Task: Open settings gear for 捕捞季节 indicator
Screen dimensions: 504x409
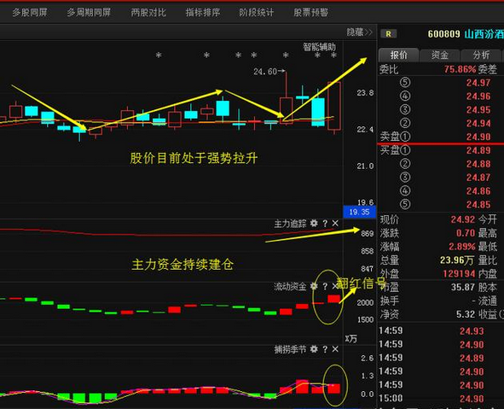Action: coord(314,349)
